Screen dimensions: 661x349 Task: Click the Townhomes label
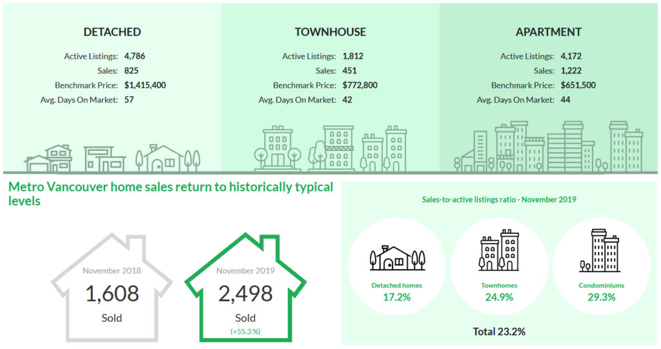click(499, 285)
